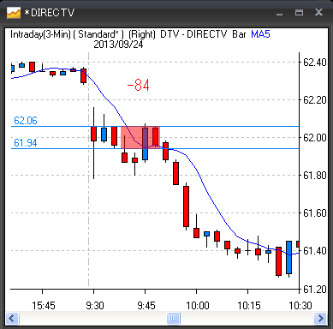Click the 61.40 price axis label

click(314, 251)
